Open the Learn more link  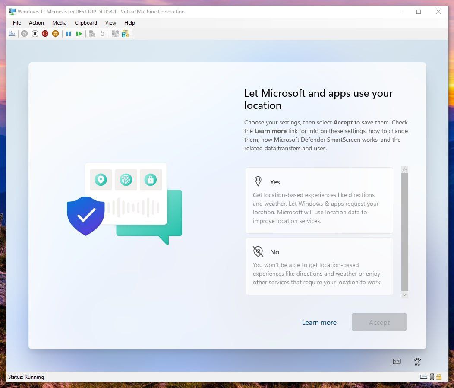(319, 322)
